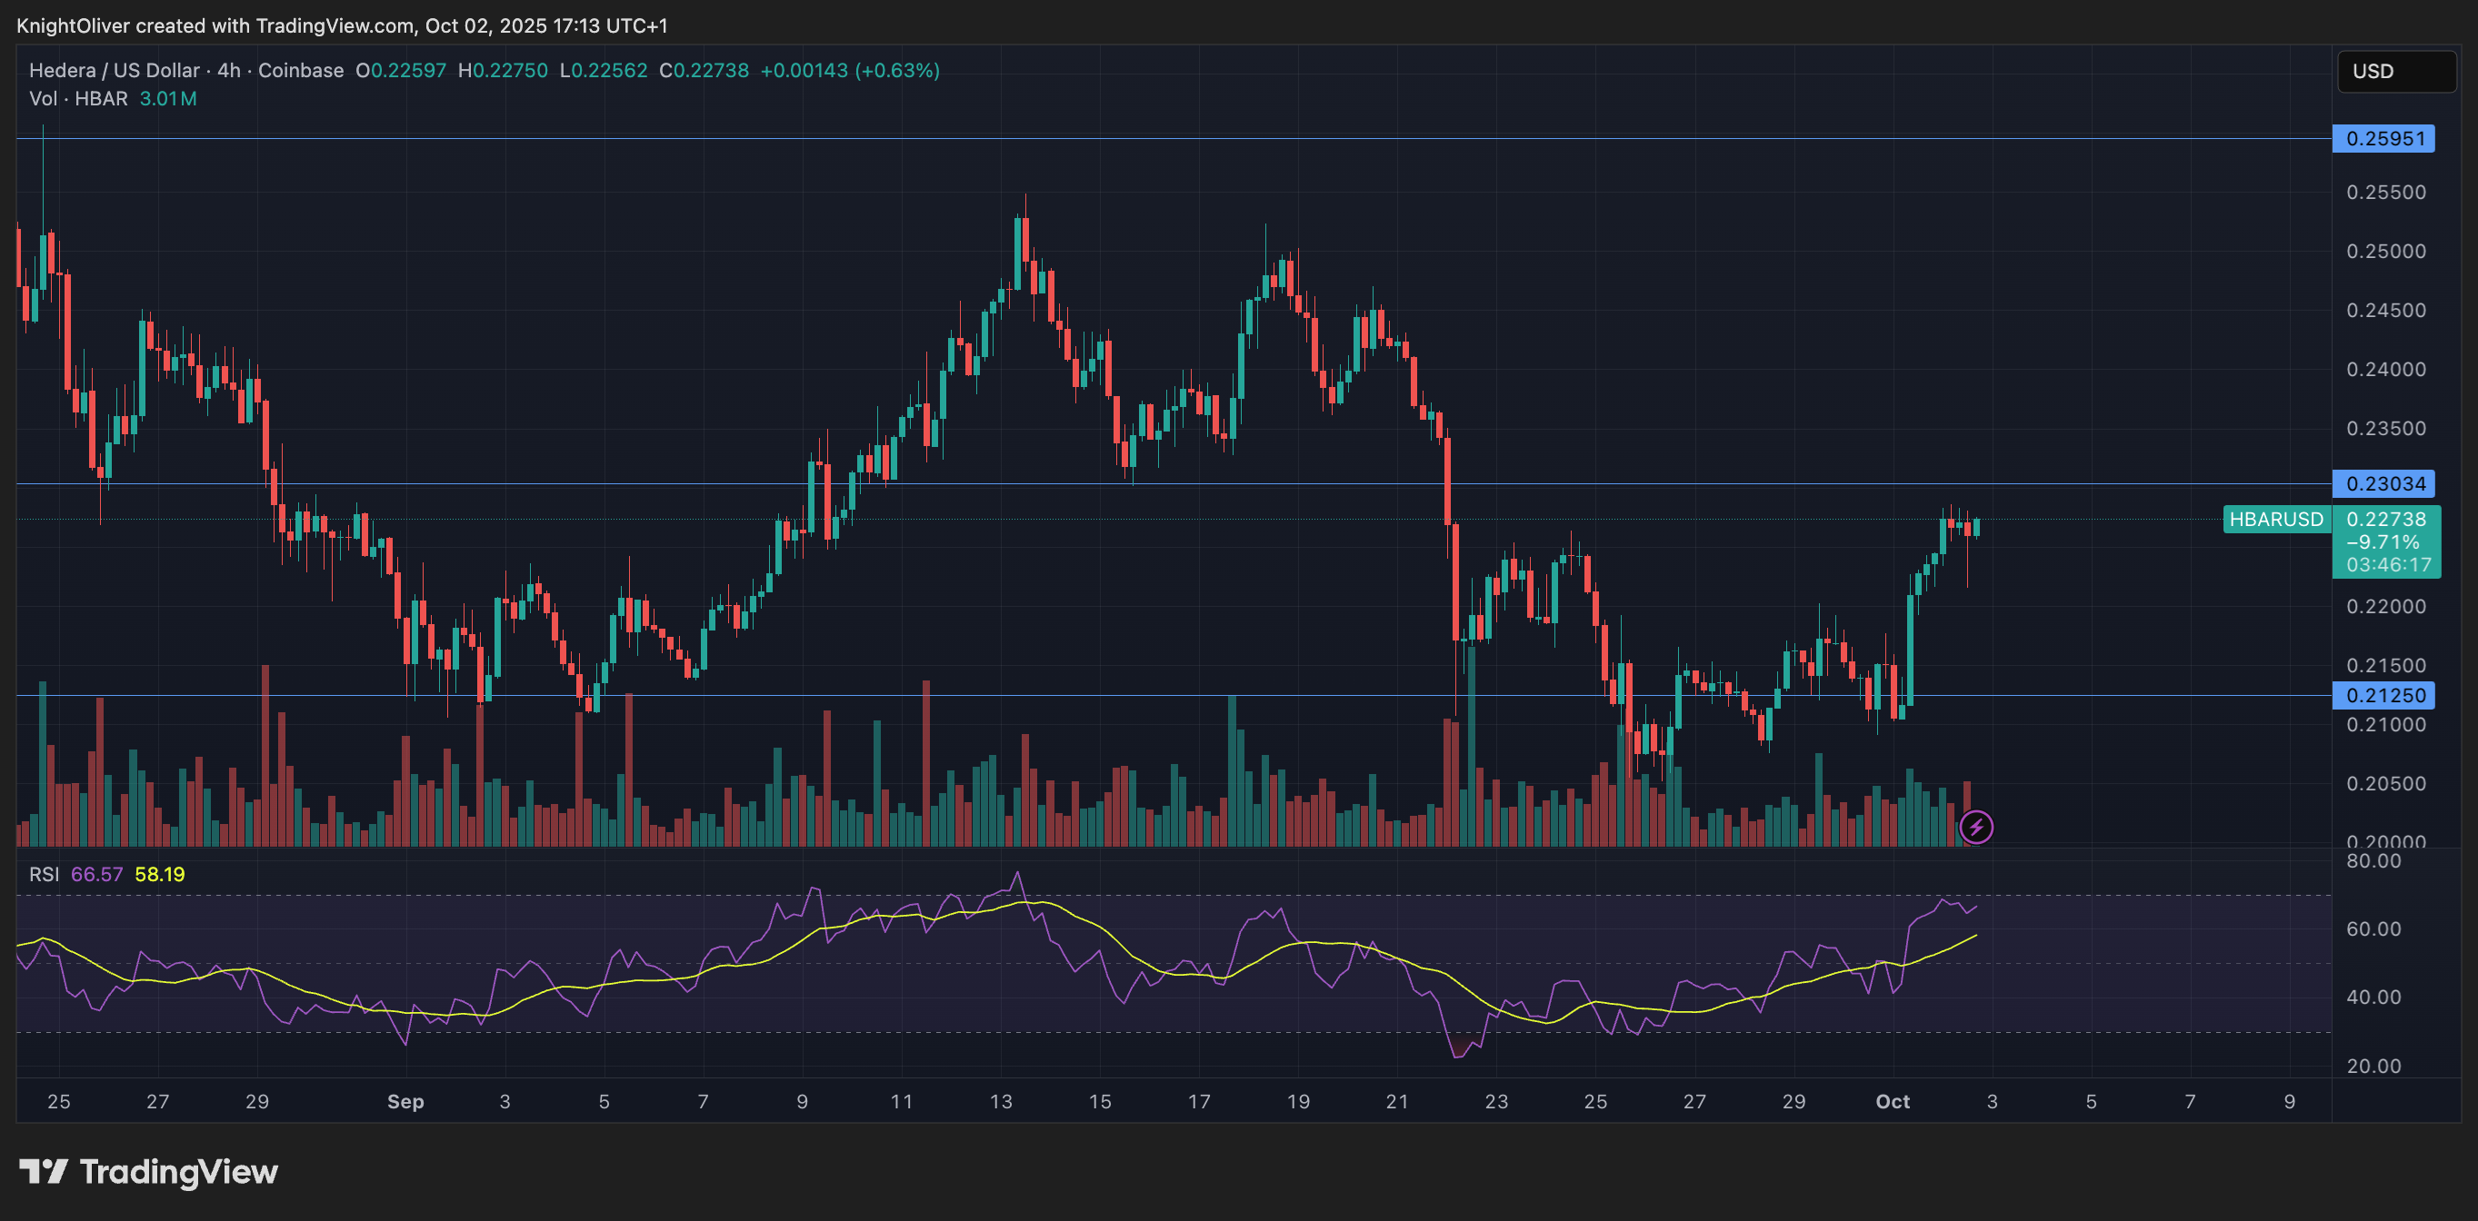Select the 0.21250 support line label
The image size is (2478, 1221).
[2384, 694]
